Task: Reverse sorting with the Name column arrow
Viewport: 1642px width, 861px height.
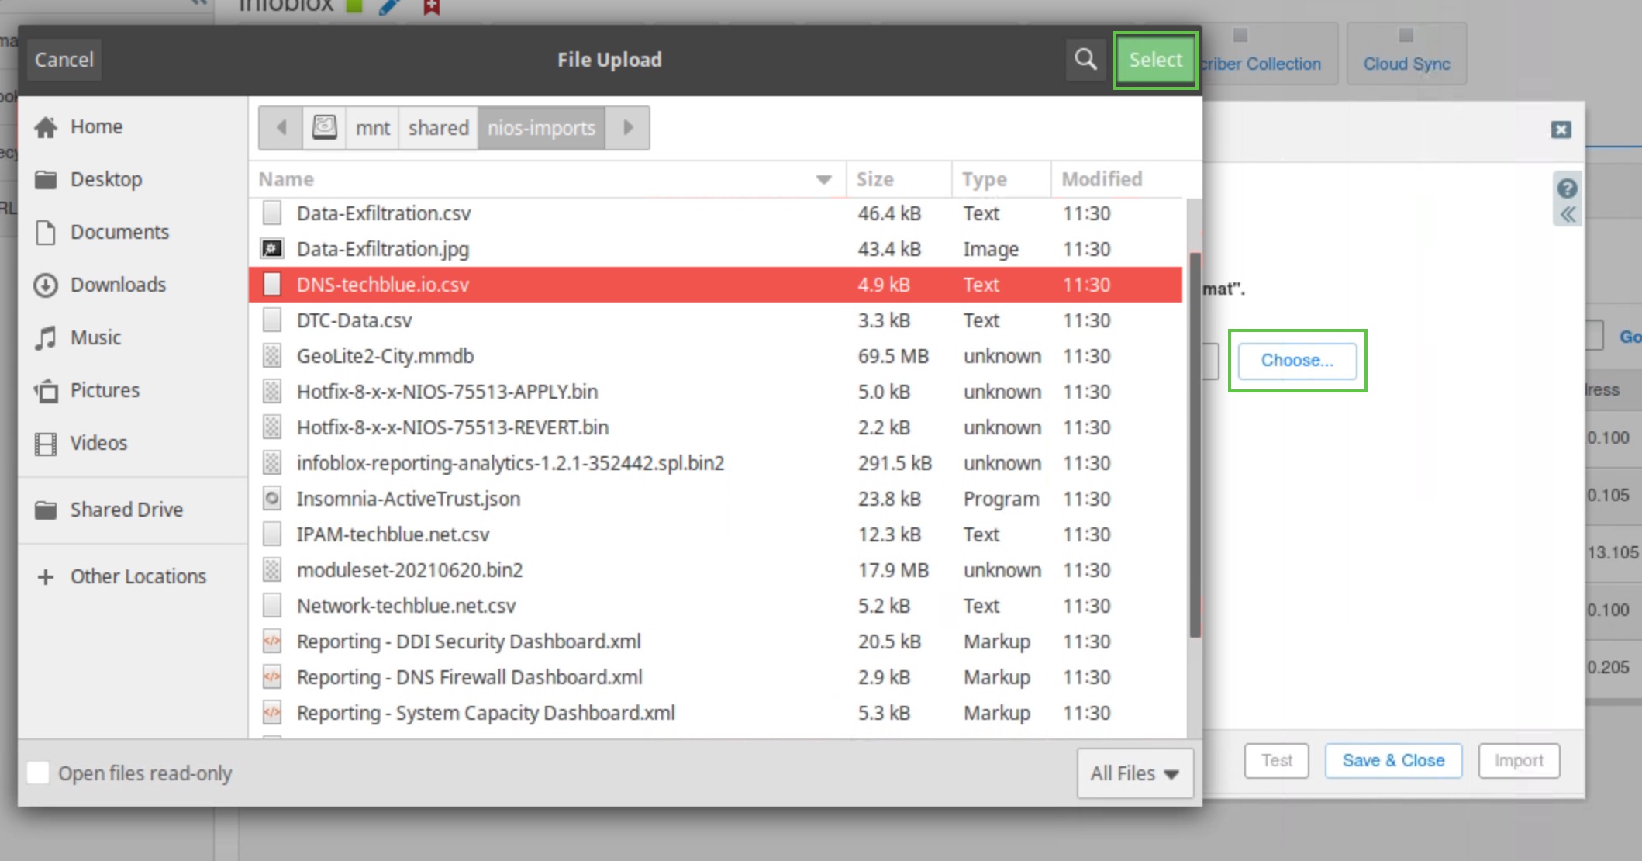Action: point(822,179)
